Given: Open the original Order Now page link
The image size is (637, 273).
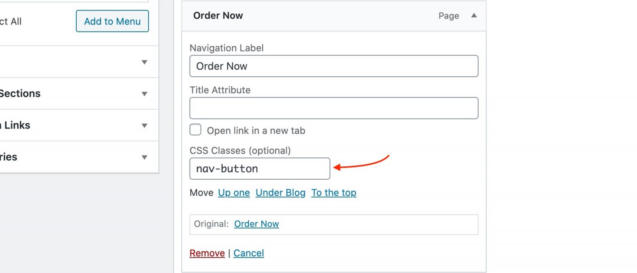Looking at the screenshot, I should (256, 224).
